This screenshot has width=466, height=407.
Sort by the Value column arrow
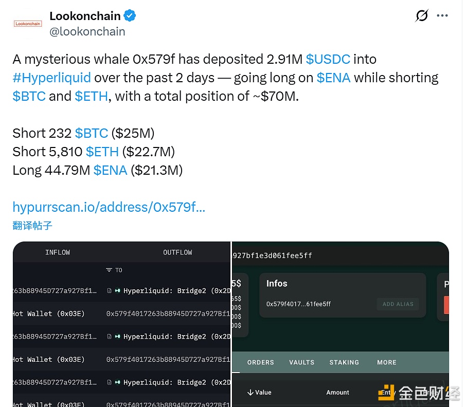click(x=250, y=393)
